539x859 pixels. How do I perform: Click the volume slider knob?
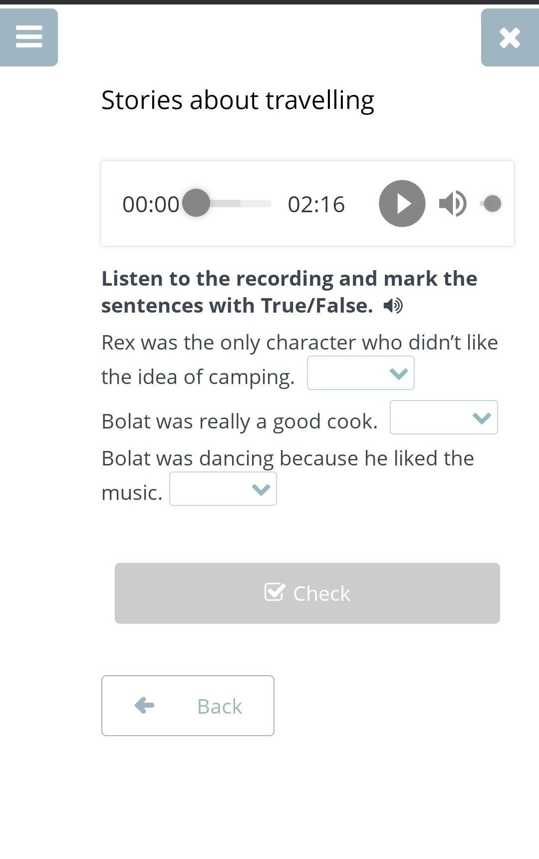click(493, 203)
